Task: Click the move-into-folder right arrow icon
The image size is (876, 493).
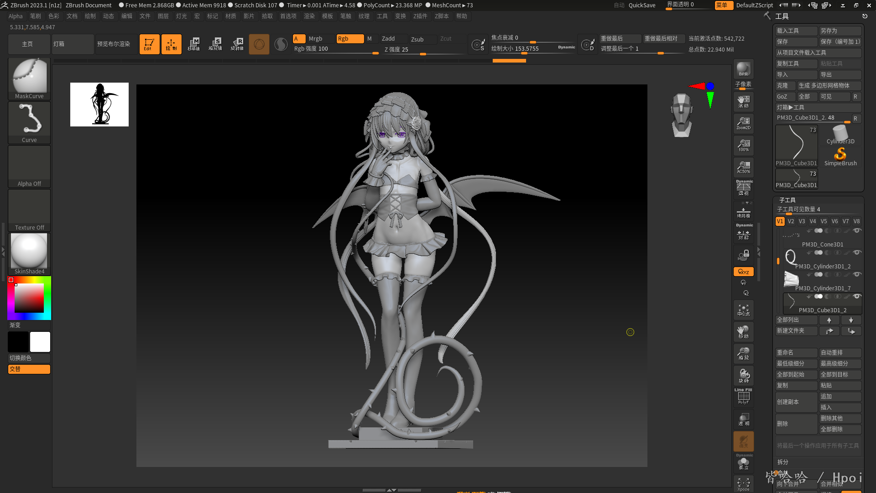Action: (x=829, y=331)
